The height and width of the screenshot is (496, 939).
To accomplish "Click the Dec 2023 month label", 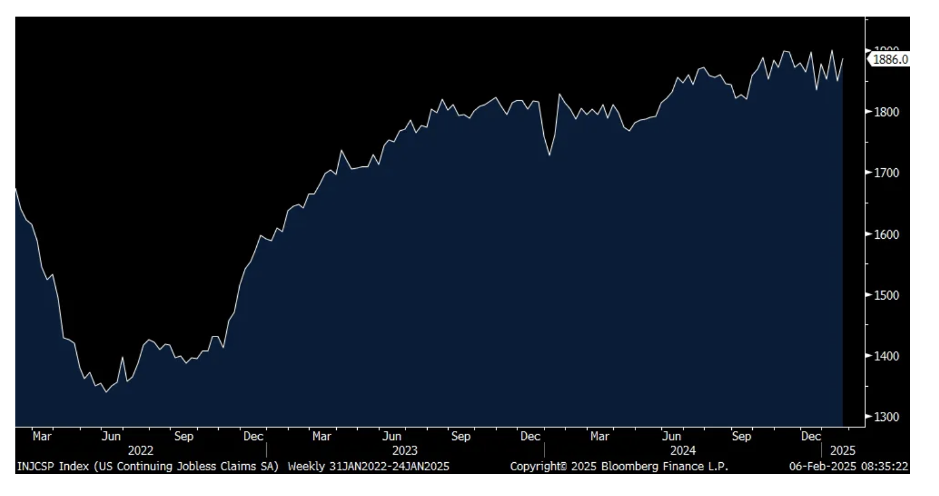I will click(x=530, y=436).
